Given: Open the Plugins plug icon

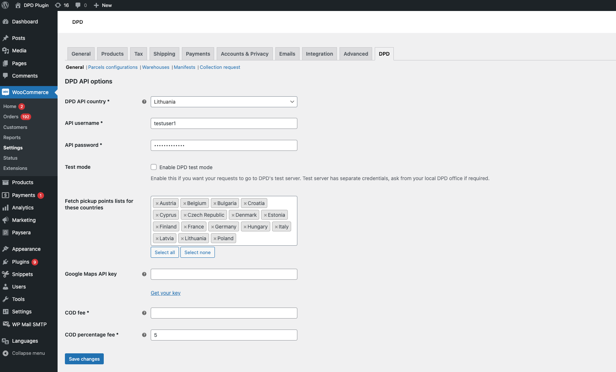Looking at the screenshot, I should click(5, 262).
